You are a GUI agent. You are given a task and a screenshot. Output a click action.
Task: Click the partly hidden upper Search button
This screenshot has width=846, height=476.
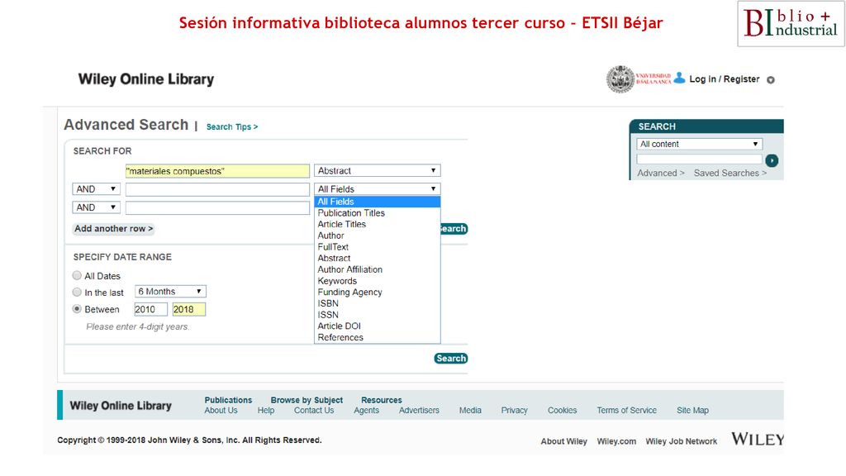pos(454,229)
